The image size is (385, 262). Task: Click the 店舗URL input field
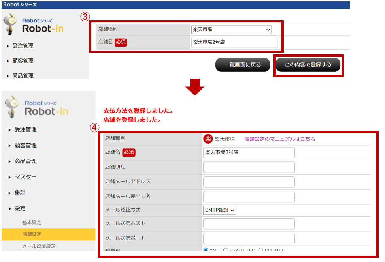[x=249, y=167]
